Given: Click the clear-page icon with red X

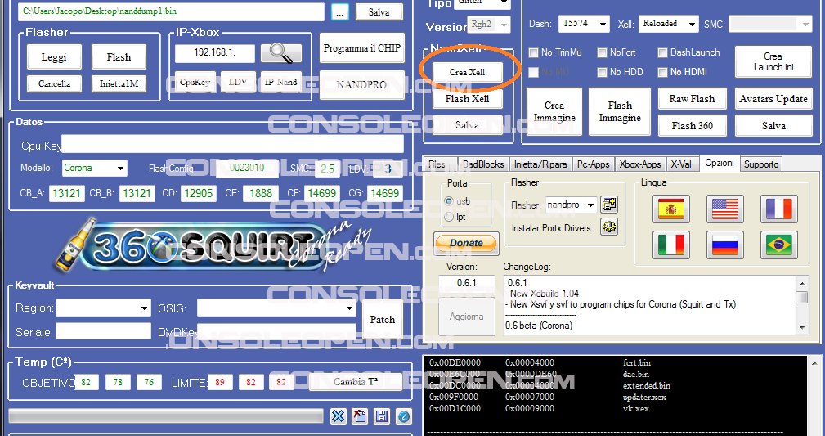Looking at the screenshot, I should point(360,416).
